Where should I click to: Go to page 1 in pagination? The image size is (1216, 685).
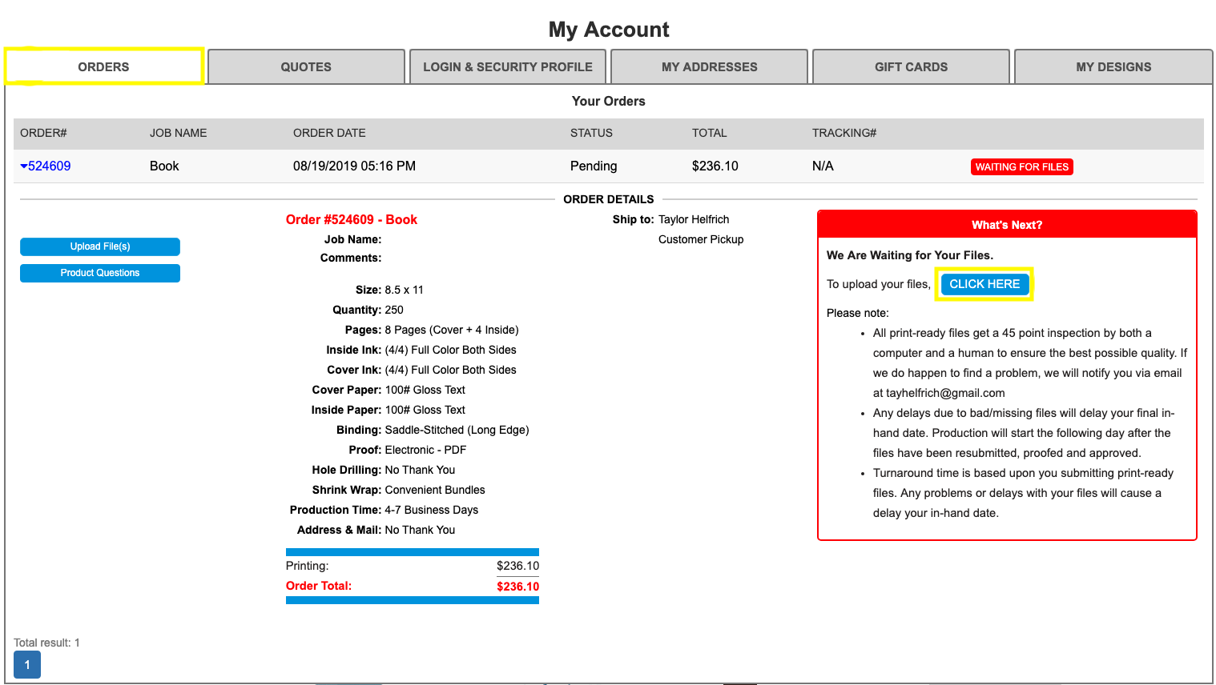click(x=27, y=665)
